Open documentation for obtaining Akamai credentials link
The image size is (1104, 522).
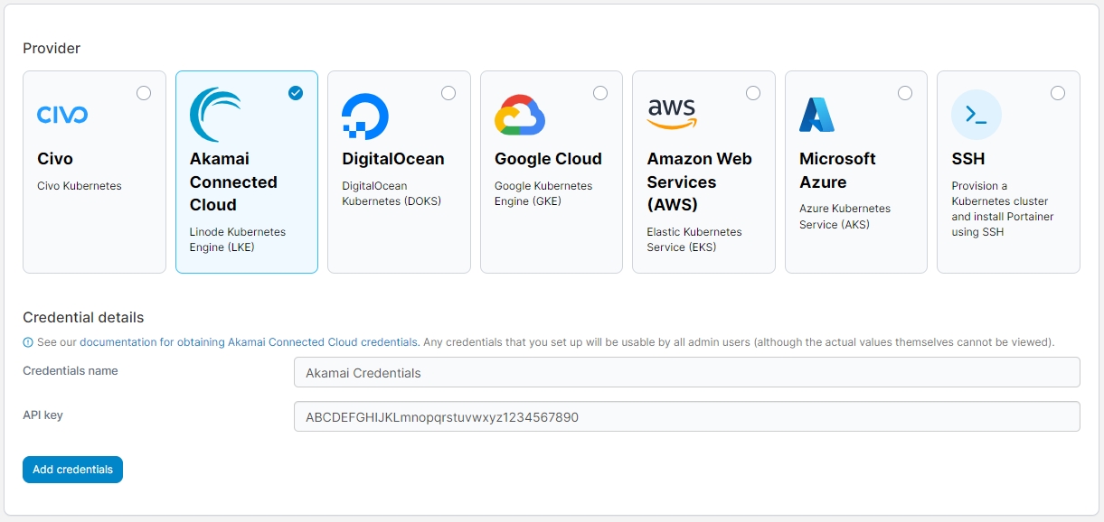point(249,342)
